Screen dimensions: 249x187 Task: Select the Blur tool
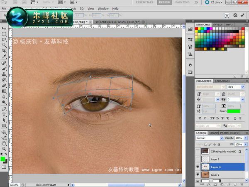click(4, 97)
